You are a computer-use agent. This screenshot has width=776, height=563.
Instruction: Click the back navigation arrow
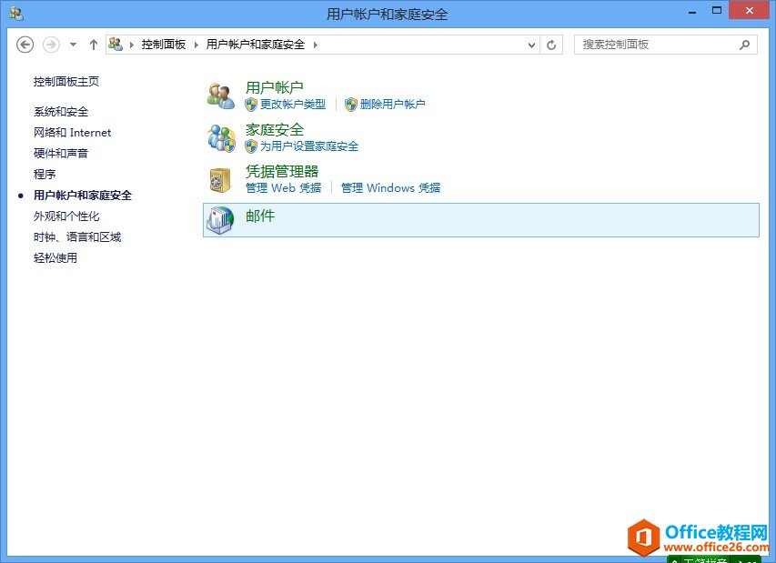click(x=25, y=44)
